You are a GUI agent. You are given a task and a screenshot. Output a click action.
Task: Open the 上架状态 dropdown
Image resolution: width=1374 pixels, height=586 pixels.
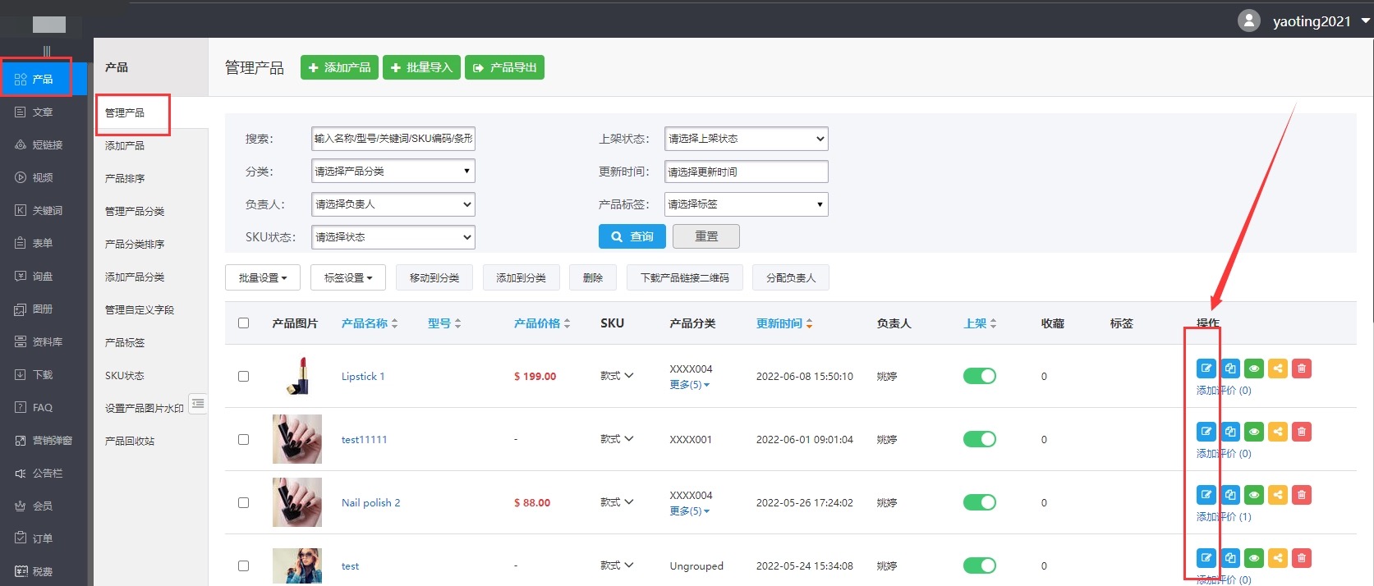[x=746, y=139]
